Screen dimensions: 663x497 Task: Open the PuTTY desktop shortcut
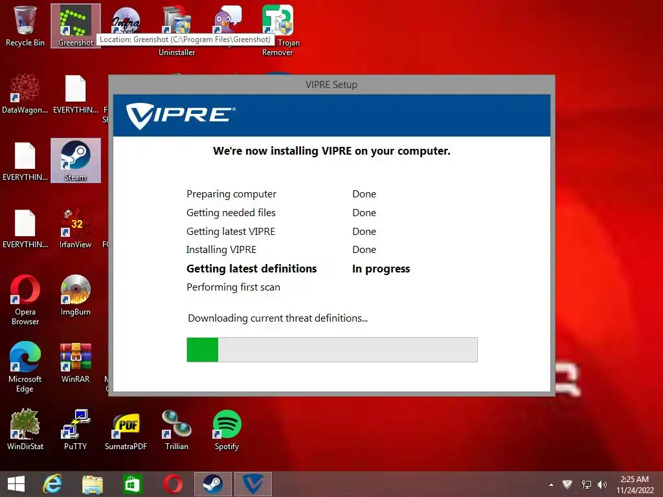(75, 430)
